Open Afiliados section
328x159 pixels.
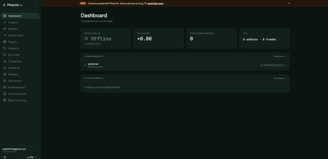point(20,74)
